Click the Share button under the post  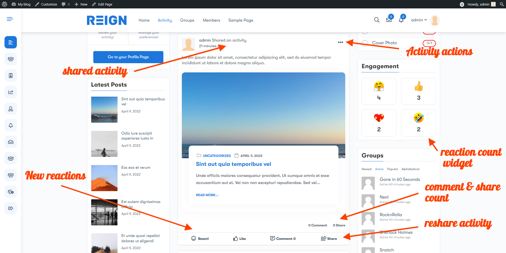(x=329, y=239)
